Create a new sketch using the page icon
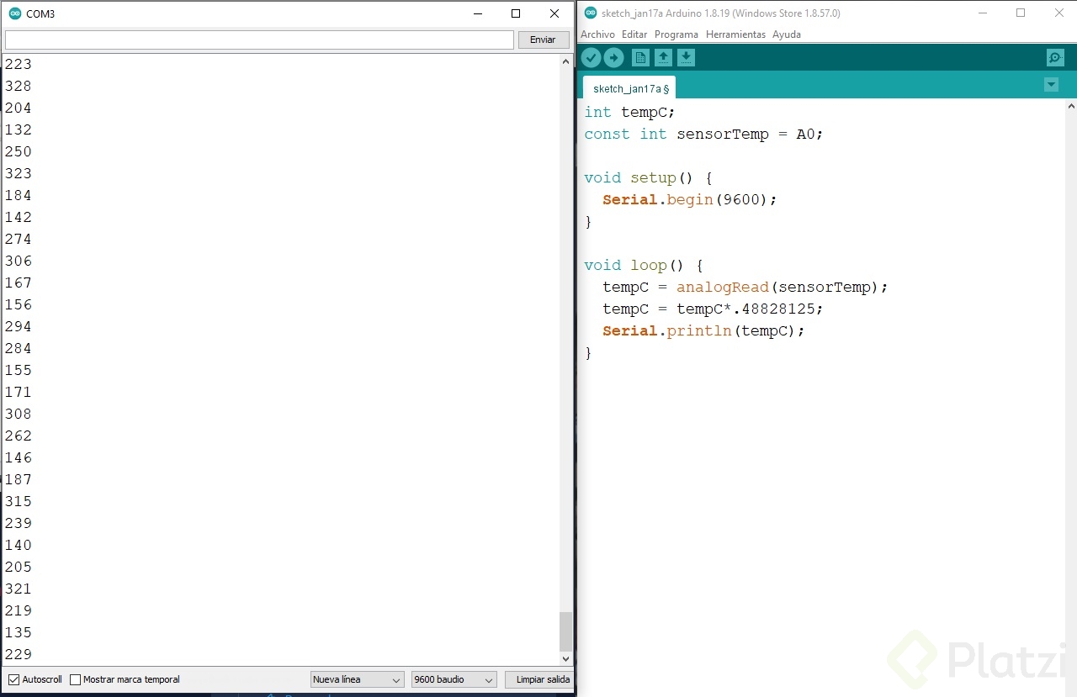Screen dimensions: 1077x697 640,57
